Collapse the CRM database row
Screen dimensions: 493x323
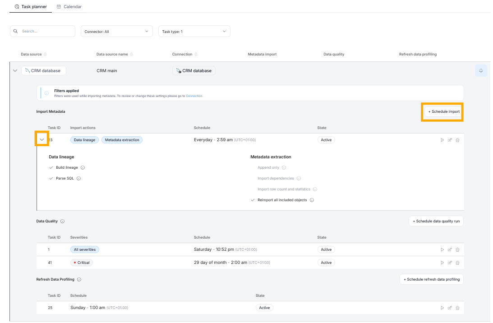[15, 71]
